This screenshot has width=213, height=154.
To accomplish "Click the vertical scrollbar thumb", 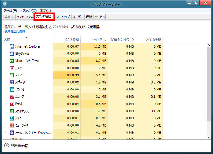I will (x=209, y=84).
